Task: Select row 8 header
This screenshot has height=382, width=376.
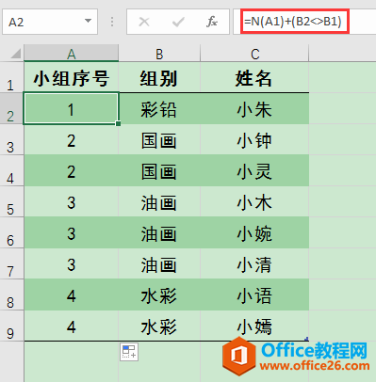Action: point(11,294)
